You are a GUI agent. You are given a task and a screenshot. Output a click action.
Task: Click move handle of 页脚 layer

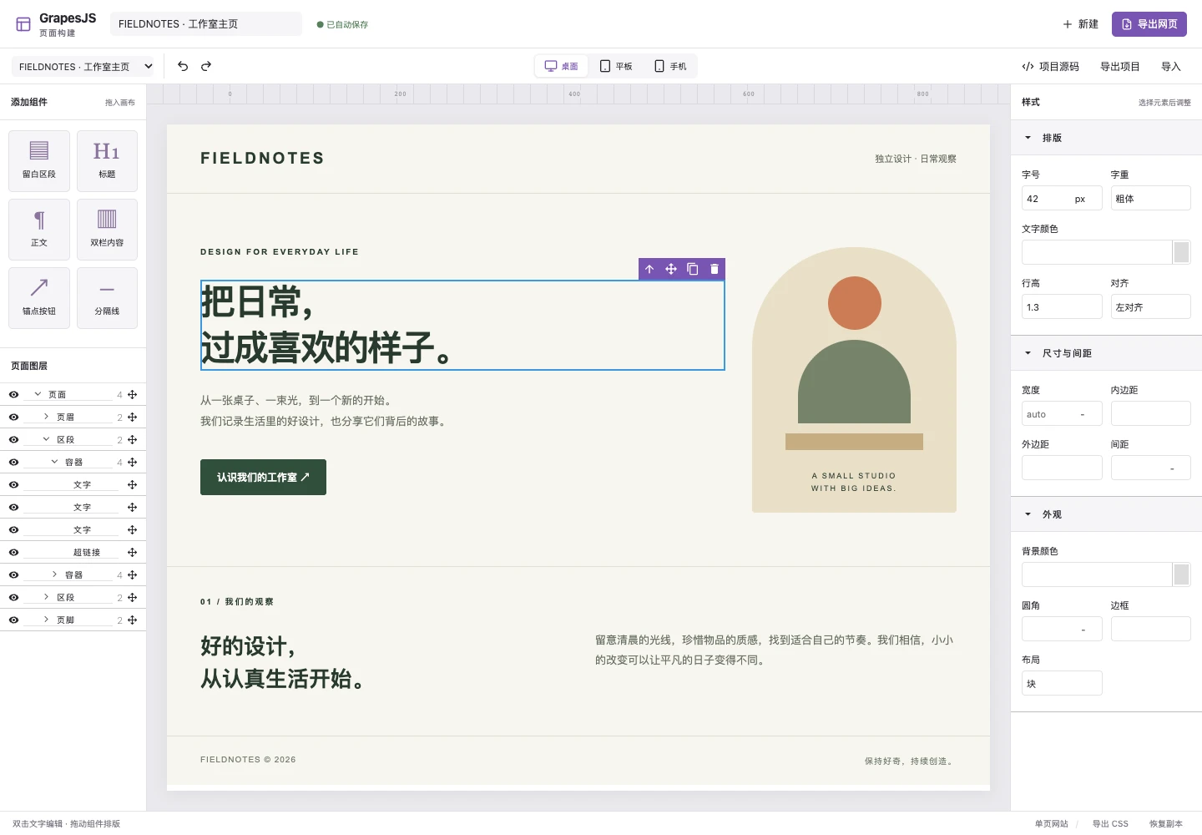tap(132, 620)
